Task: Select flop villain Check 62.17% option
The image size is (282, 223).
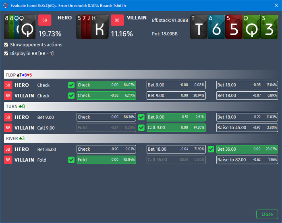Action: [106, 96]
